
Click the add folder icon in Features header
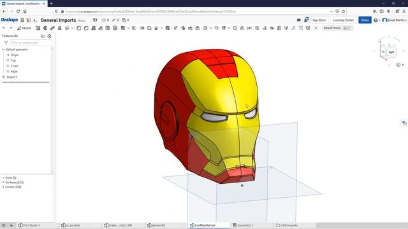pos(43,36)
